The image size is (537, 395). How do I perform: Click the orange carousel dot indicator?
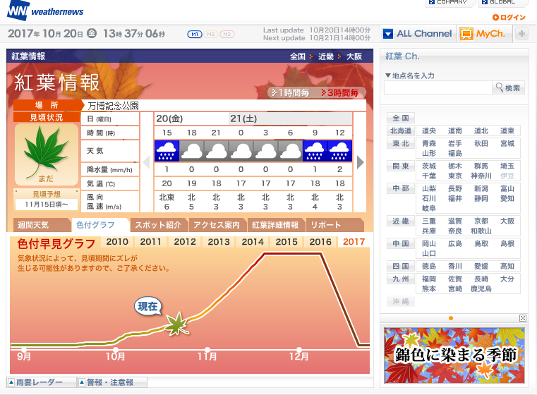[451, 318]
